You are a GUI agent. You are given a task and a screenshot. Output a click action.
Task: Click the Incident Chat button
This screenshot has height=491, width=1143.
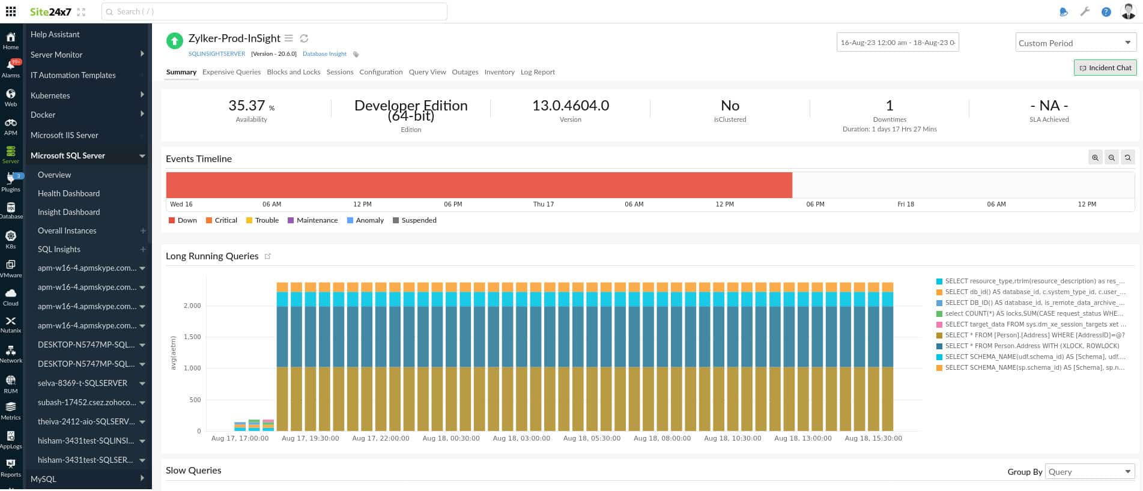point(1105,68)
